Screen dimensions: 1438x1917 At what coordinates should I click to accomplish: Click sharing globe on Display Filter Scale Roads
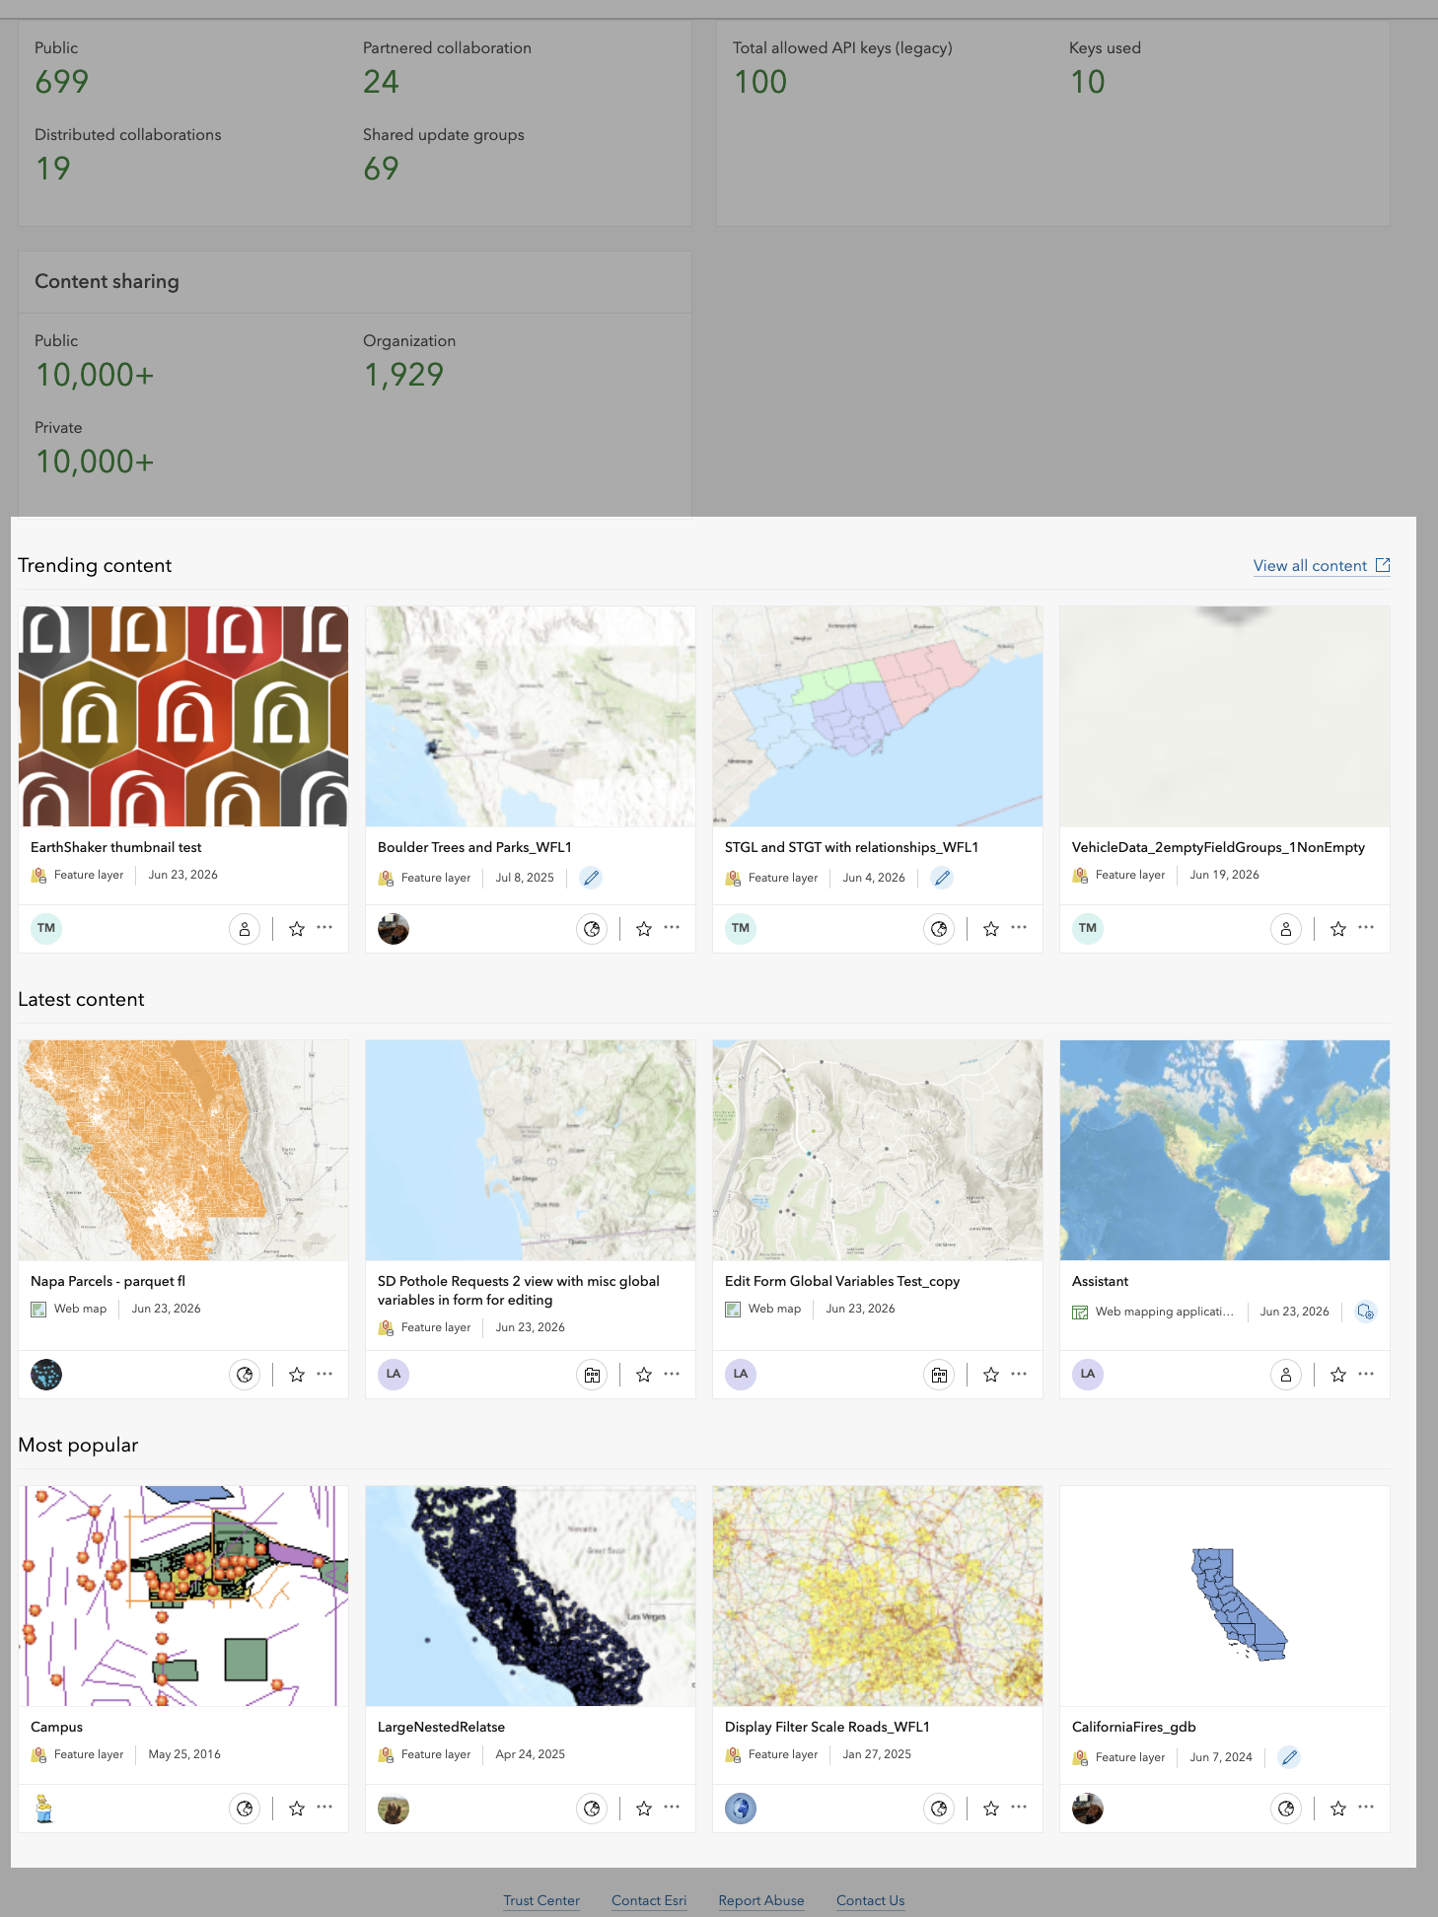[939, 1809]
